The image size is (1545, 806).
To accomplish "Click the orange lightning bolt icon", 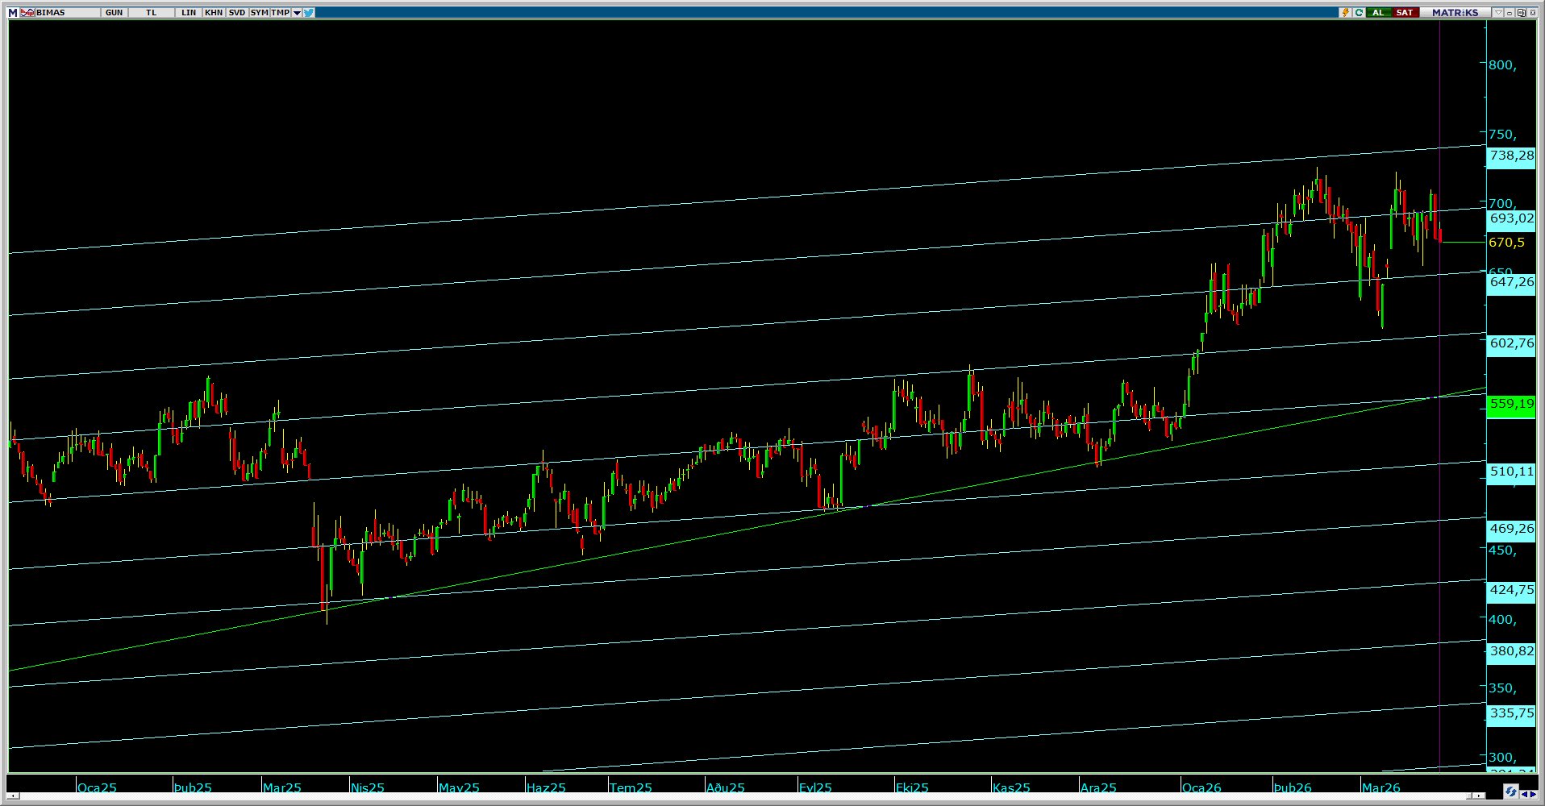I will pos(1345,13).
